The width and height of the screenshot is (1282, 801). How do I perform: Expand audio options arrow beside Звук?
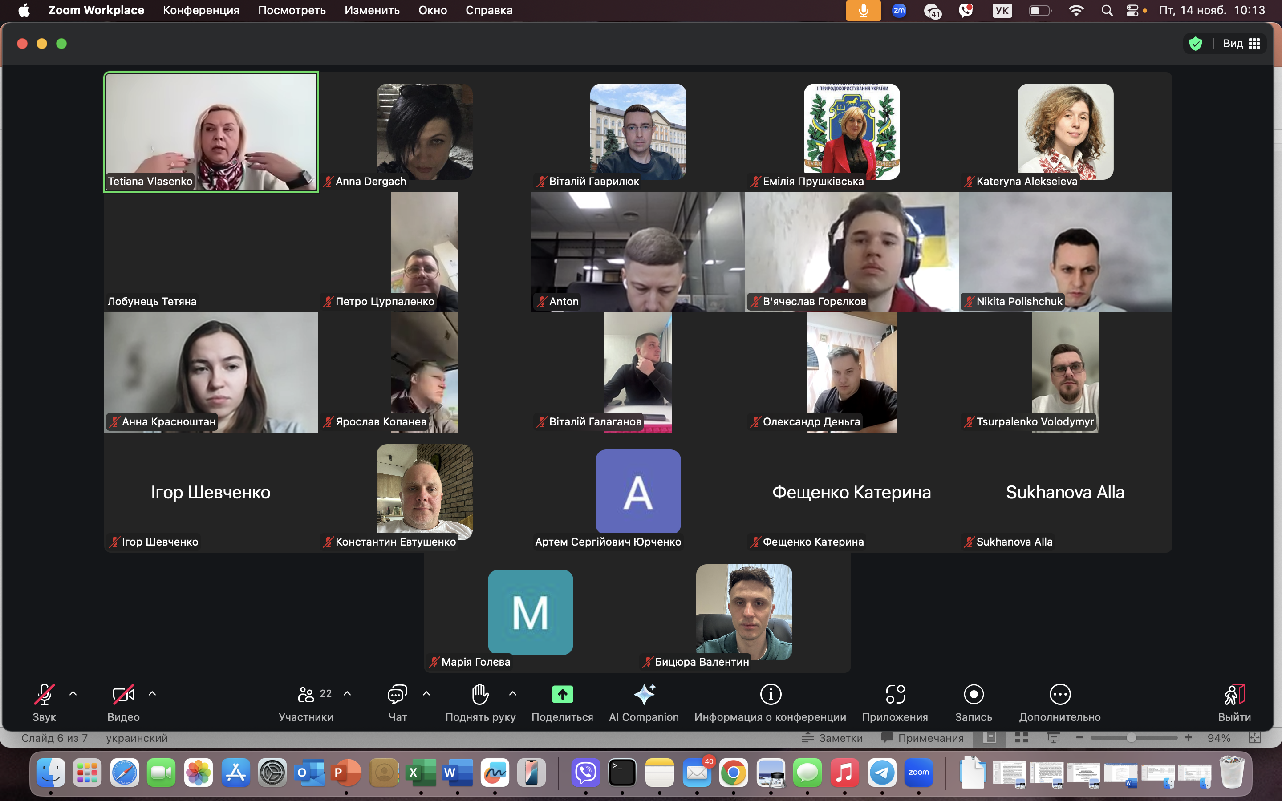(x=73, y=693)
